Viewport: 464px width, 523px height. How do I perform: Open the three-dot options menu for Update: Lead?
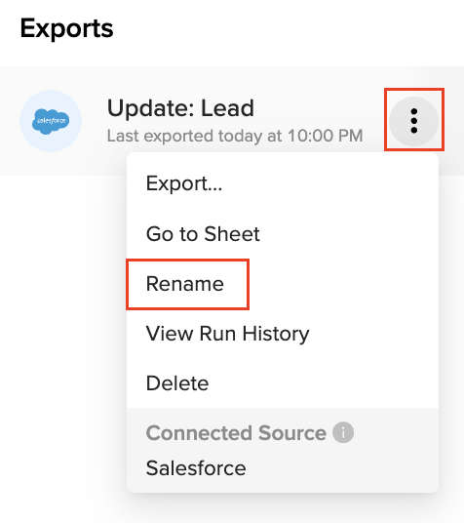[413, 121]
